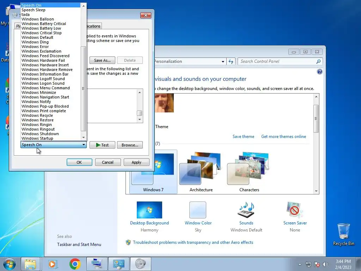
Task: Click the search magnifier in Control Panel
Action: pyautogui.click(x=318, y=61)
